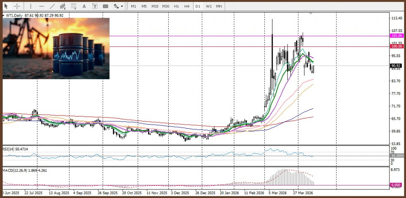Activate the crosshair tool
Screen dimensions: 406x198
click(17, 6)
